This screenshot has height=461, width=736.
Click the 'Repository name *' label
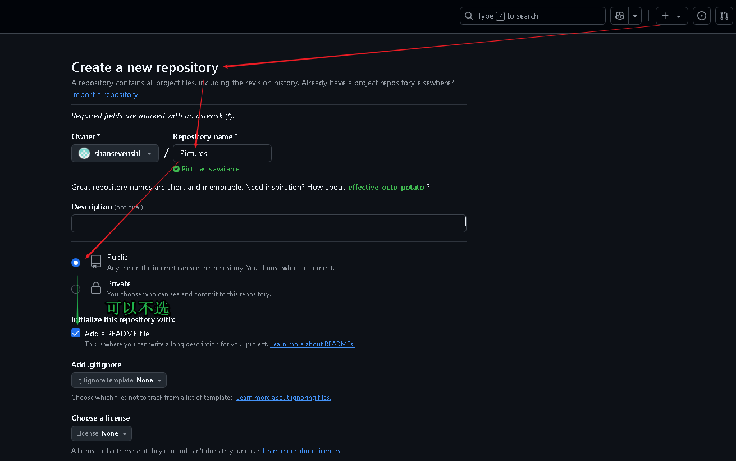click(205, 136)
